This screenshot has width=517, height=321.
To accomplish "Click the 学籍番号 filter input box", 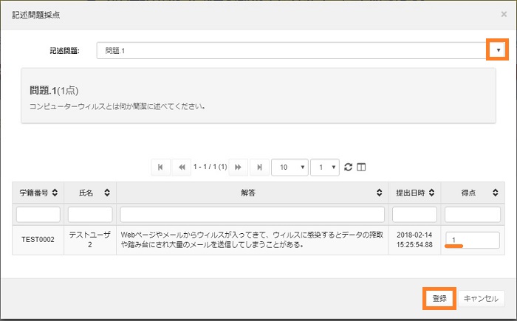I will click(37, 214).
